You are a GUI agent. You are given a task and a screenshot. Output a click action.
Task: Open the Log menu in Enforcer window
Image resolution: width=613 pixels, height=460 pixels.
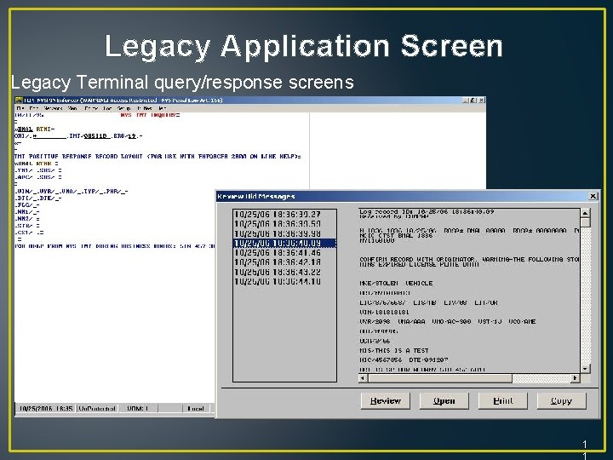pyautogui.click(x=107, y=108)
